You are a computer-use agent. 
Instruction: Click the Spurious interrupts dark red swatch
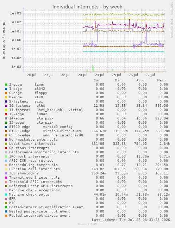coord(6,148)
